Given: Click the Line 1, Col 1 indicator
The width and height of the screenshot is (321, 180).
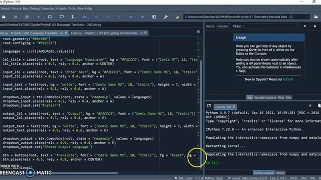Looking at the screenshot, I should pos(278,178).
